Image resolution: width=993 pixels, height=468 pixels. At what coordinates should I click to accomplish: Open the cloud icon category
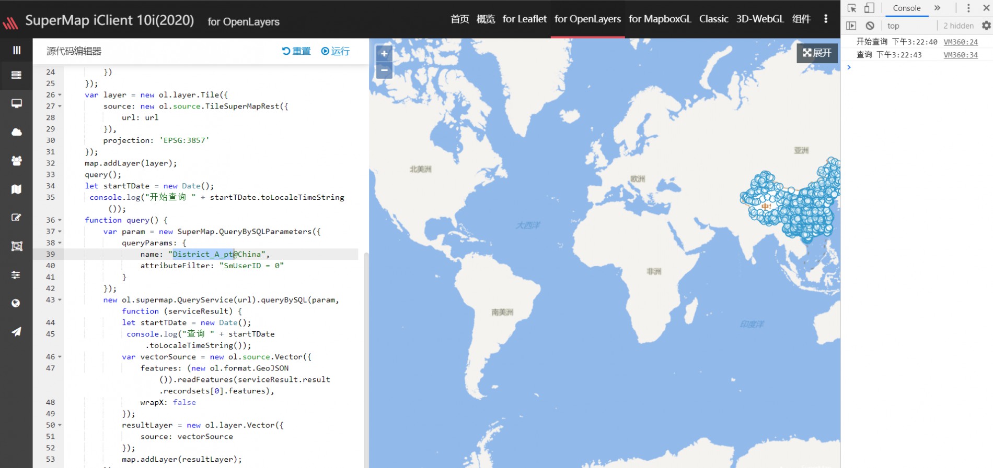[17, 132]
